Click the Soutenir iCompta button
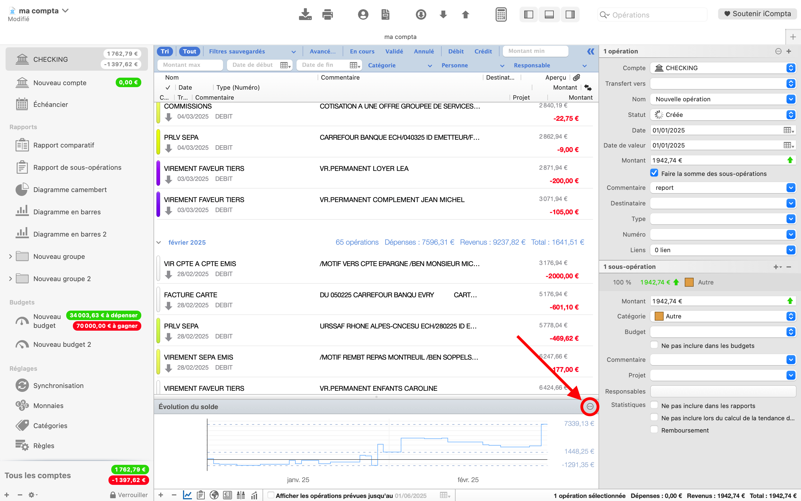This screenshot has width=801, height=501. 757,14
